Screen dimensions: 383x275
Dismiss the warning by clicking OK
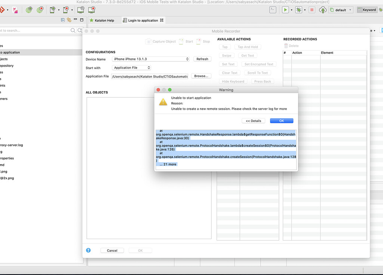pos(282,120)
